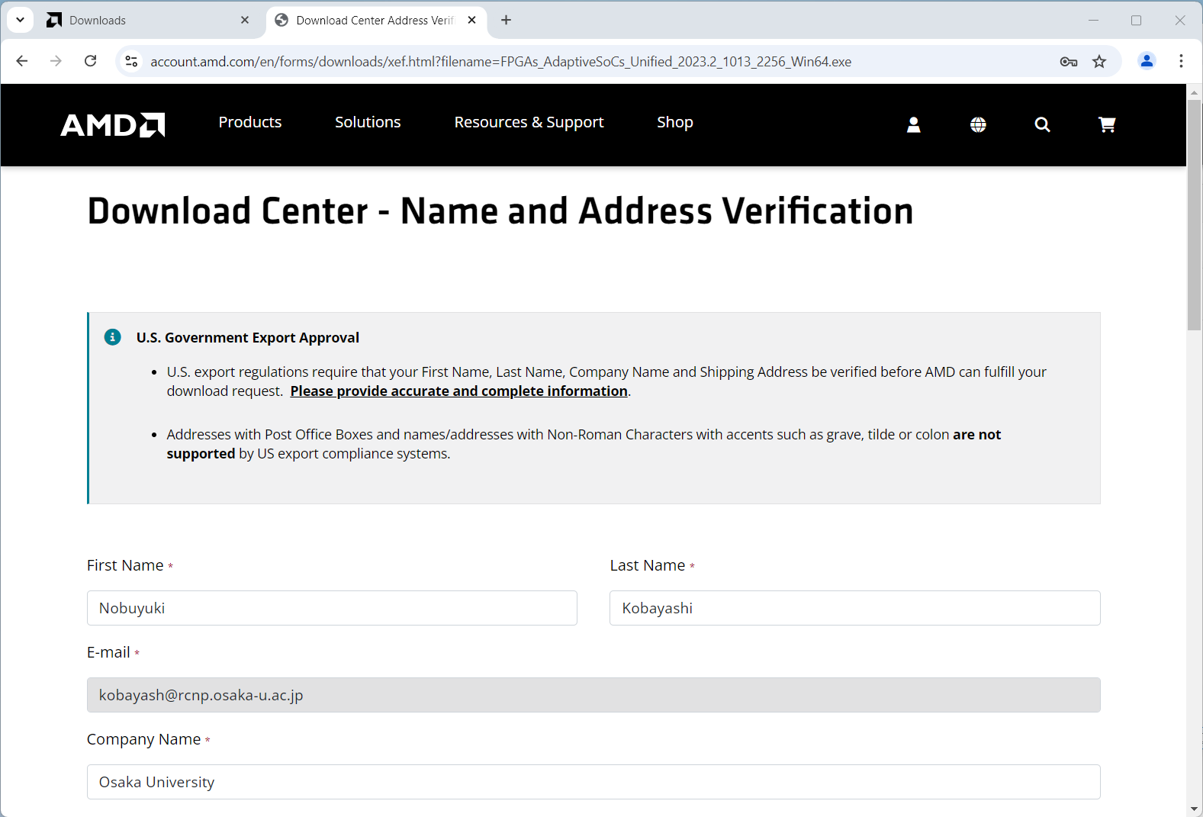Click the First Name input field
The height and width of the screenshot is (817, 1203).
pos(332,608)
